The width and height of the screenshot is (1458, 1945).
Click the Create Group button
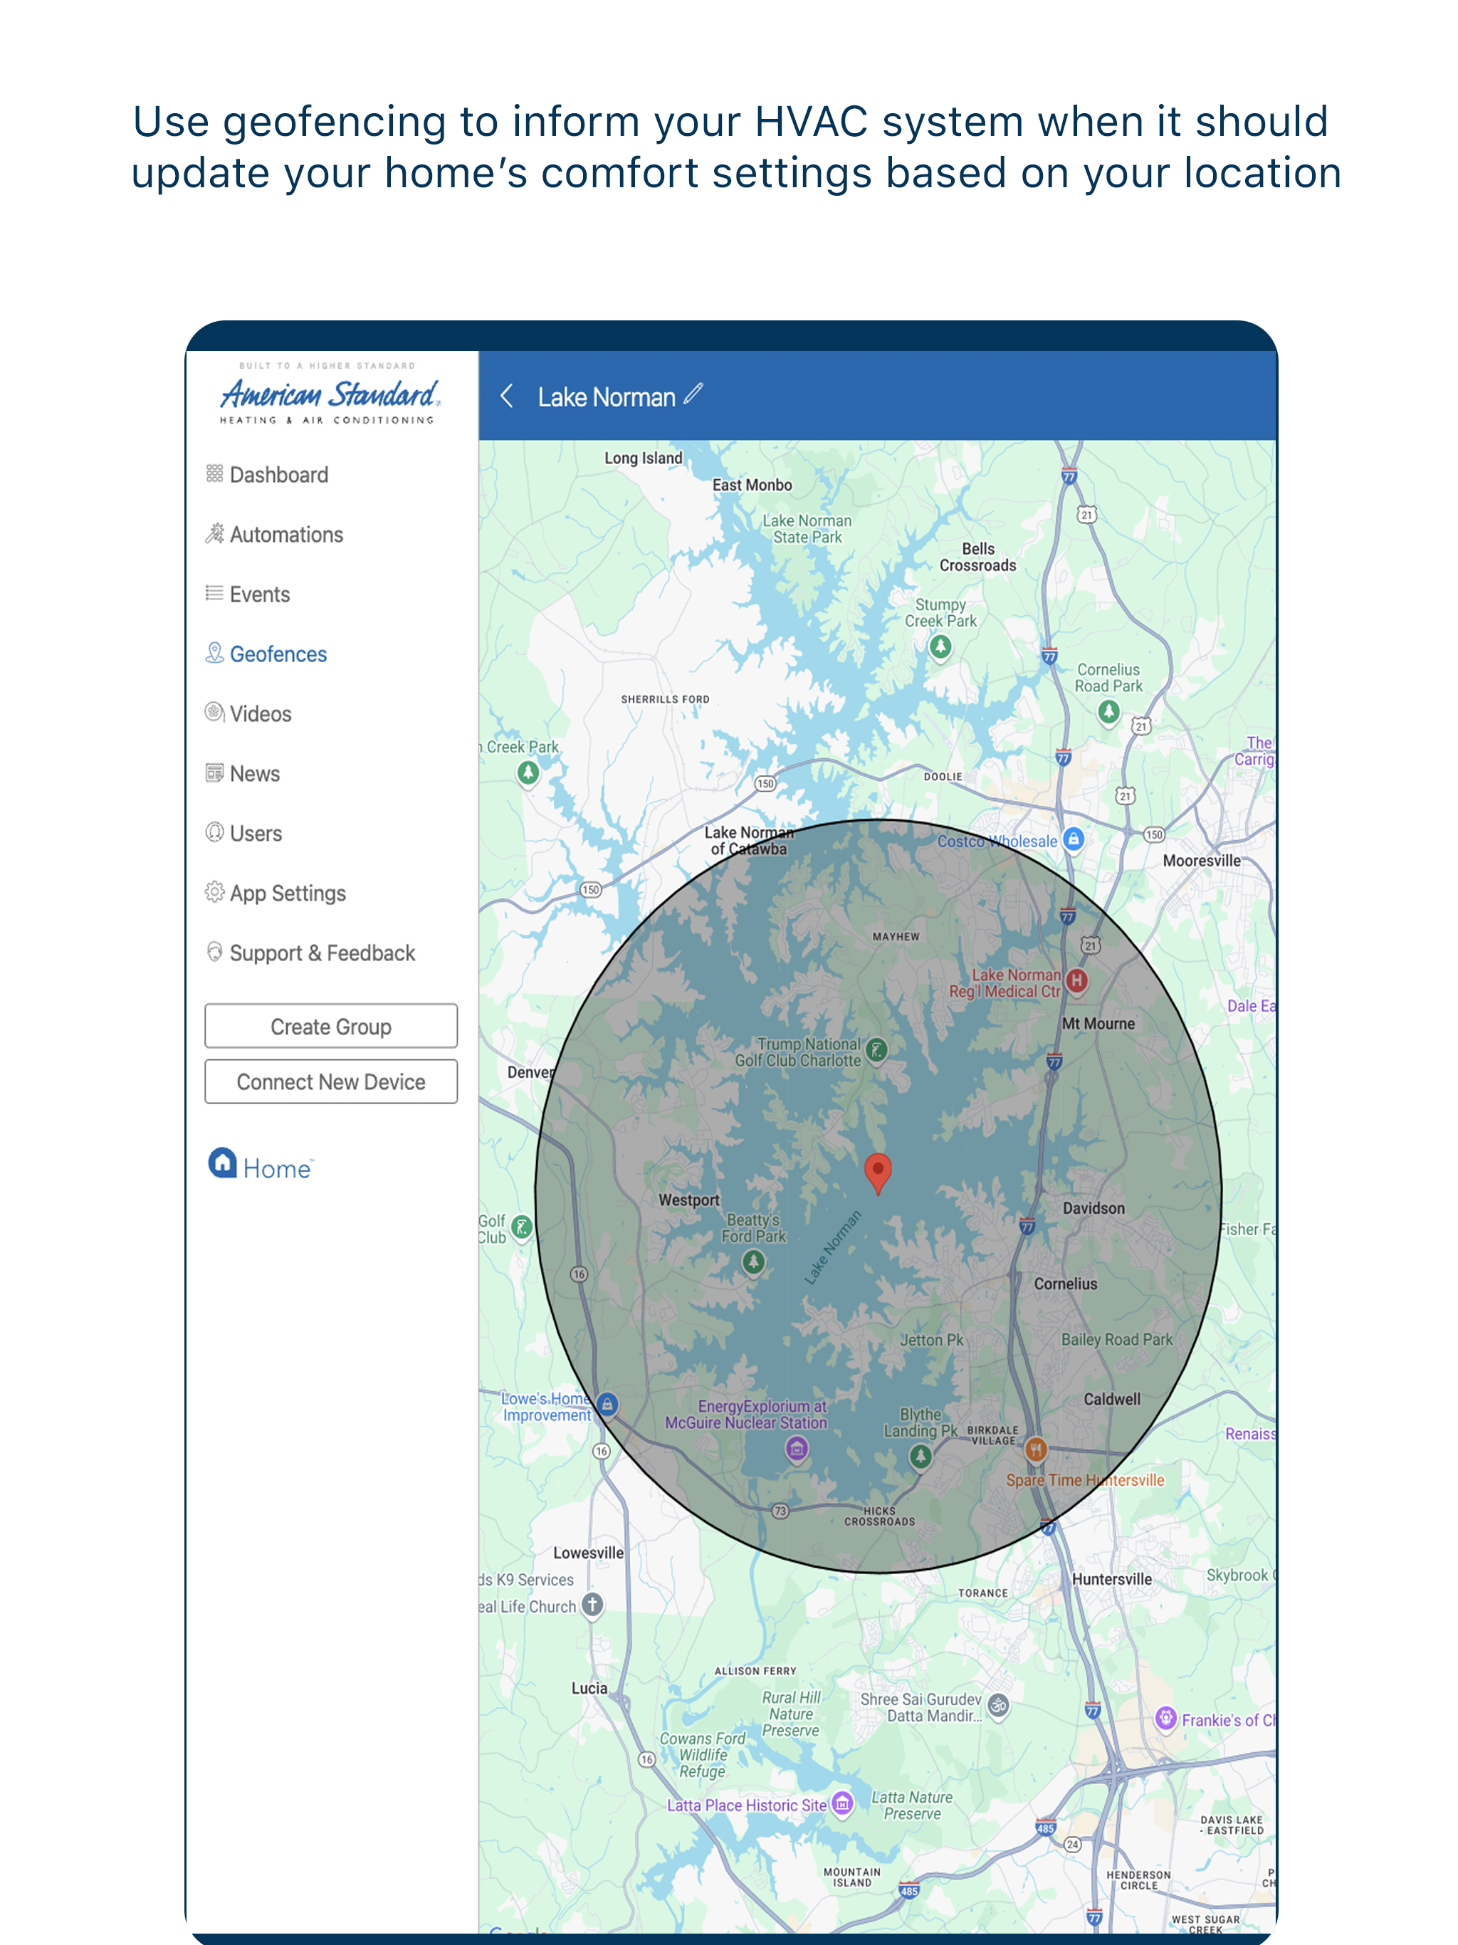click(x=330, y=1026)
